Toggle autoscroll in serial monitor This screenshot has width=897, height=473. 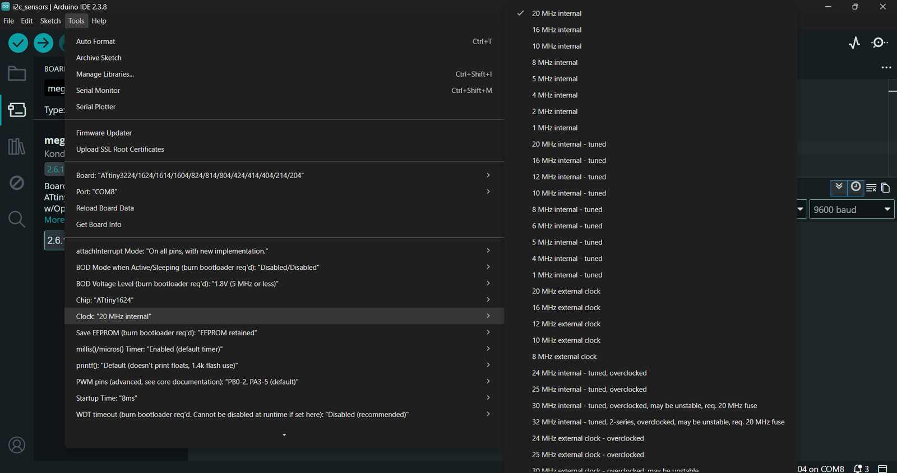(839, 187)
